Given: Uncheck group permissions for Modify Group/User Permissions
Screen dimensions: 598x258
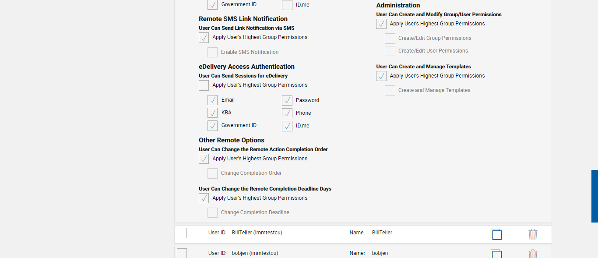Looking at the screenshot, I should 381,24.
